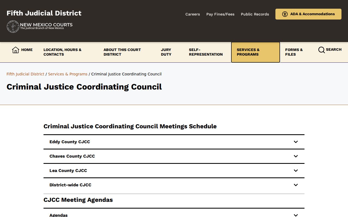348x217 pixels.
Task: Click the Eddy County CJCC row title
Action: [x=70, y=142]
